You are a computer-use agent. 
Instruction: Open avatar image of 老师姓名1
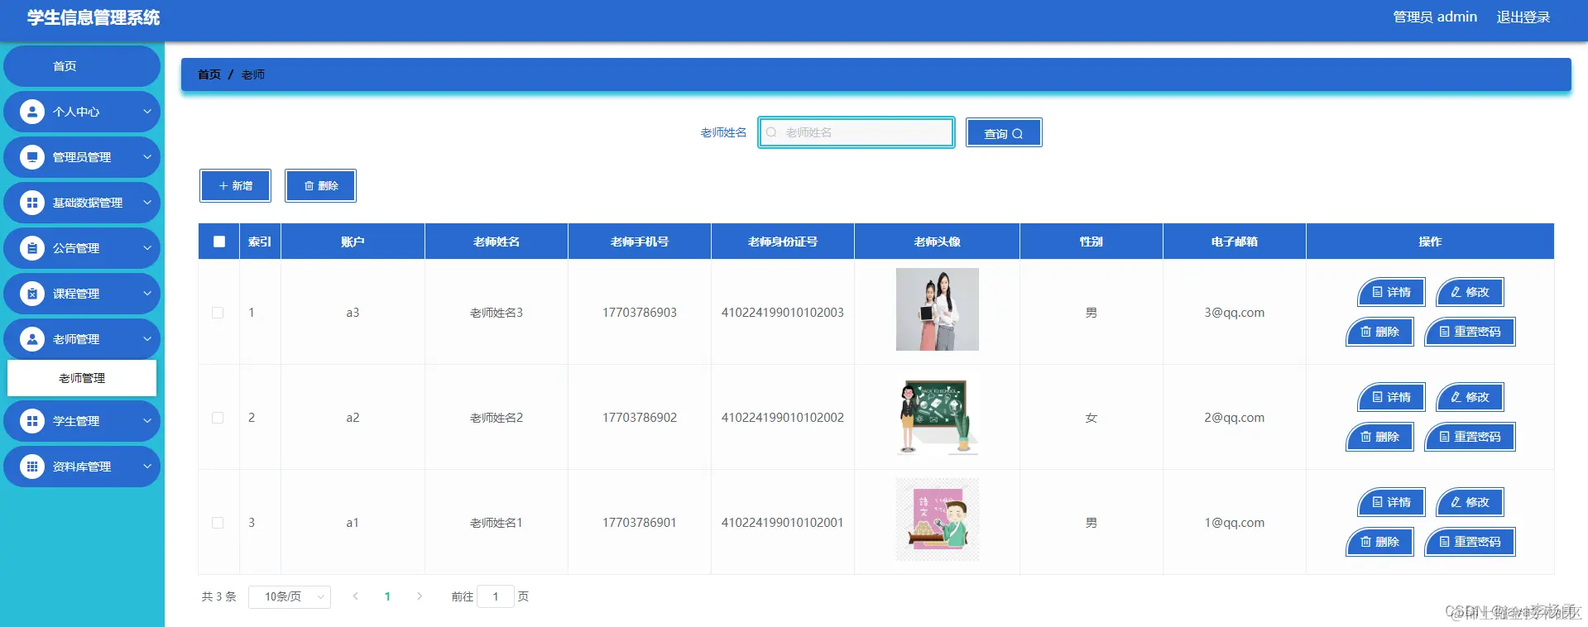tap(938, 519)
